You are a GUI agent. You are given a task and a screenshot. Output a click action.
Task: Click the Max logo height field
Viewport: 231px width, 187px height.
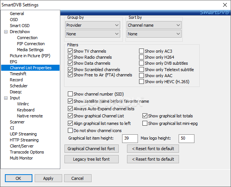187,138
